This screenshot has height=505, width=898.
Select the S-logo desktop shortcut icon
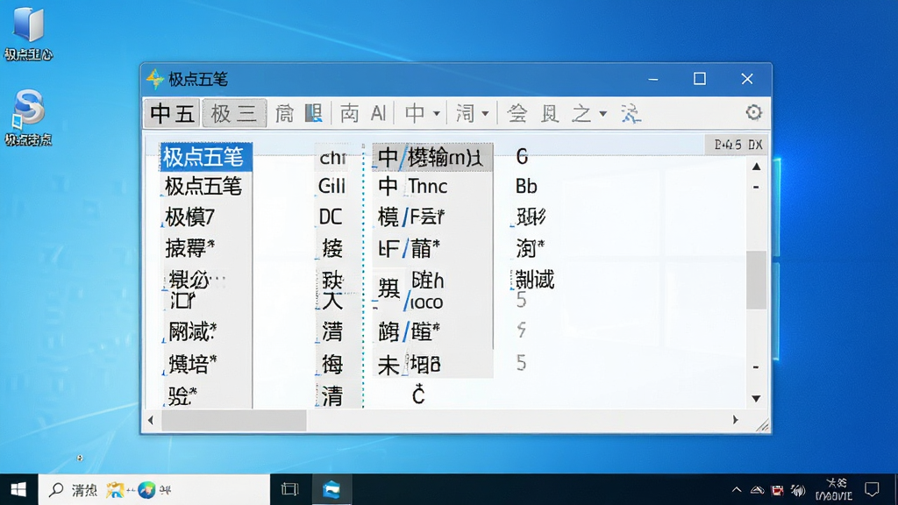(29, 109)
